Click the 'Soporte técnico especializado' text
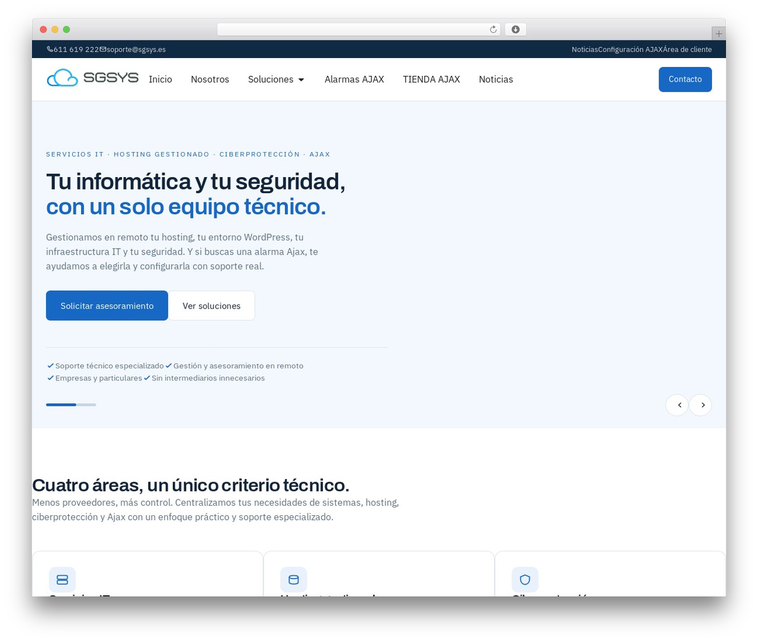This screenshot has height=642, width=758. point(110,366)
